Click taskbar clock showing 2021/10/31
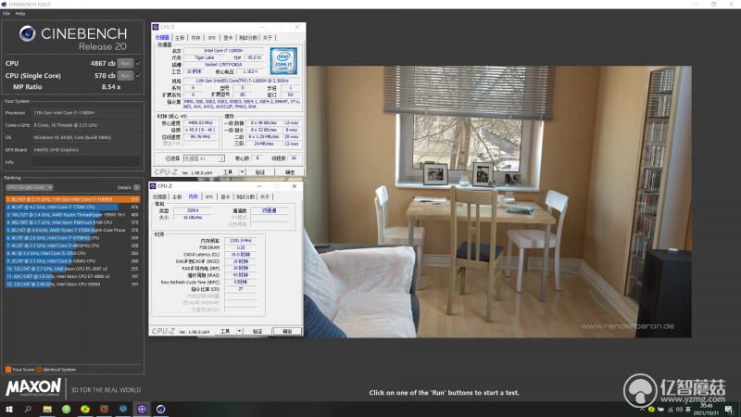 pyautogui.click(x=706, y=410)
